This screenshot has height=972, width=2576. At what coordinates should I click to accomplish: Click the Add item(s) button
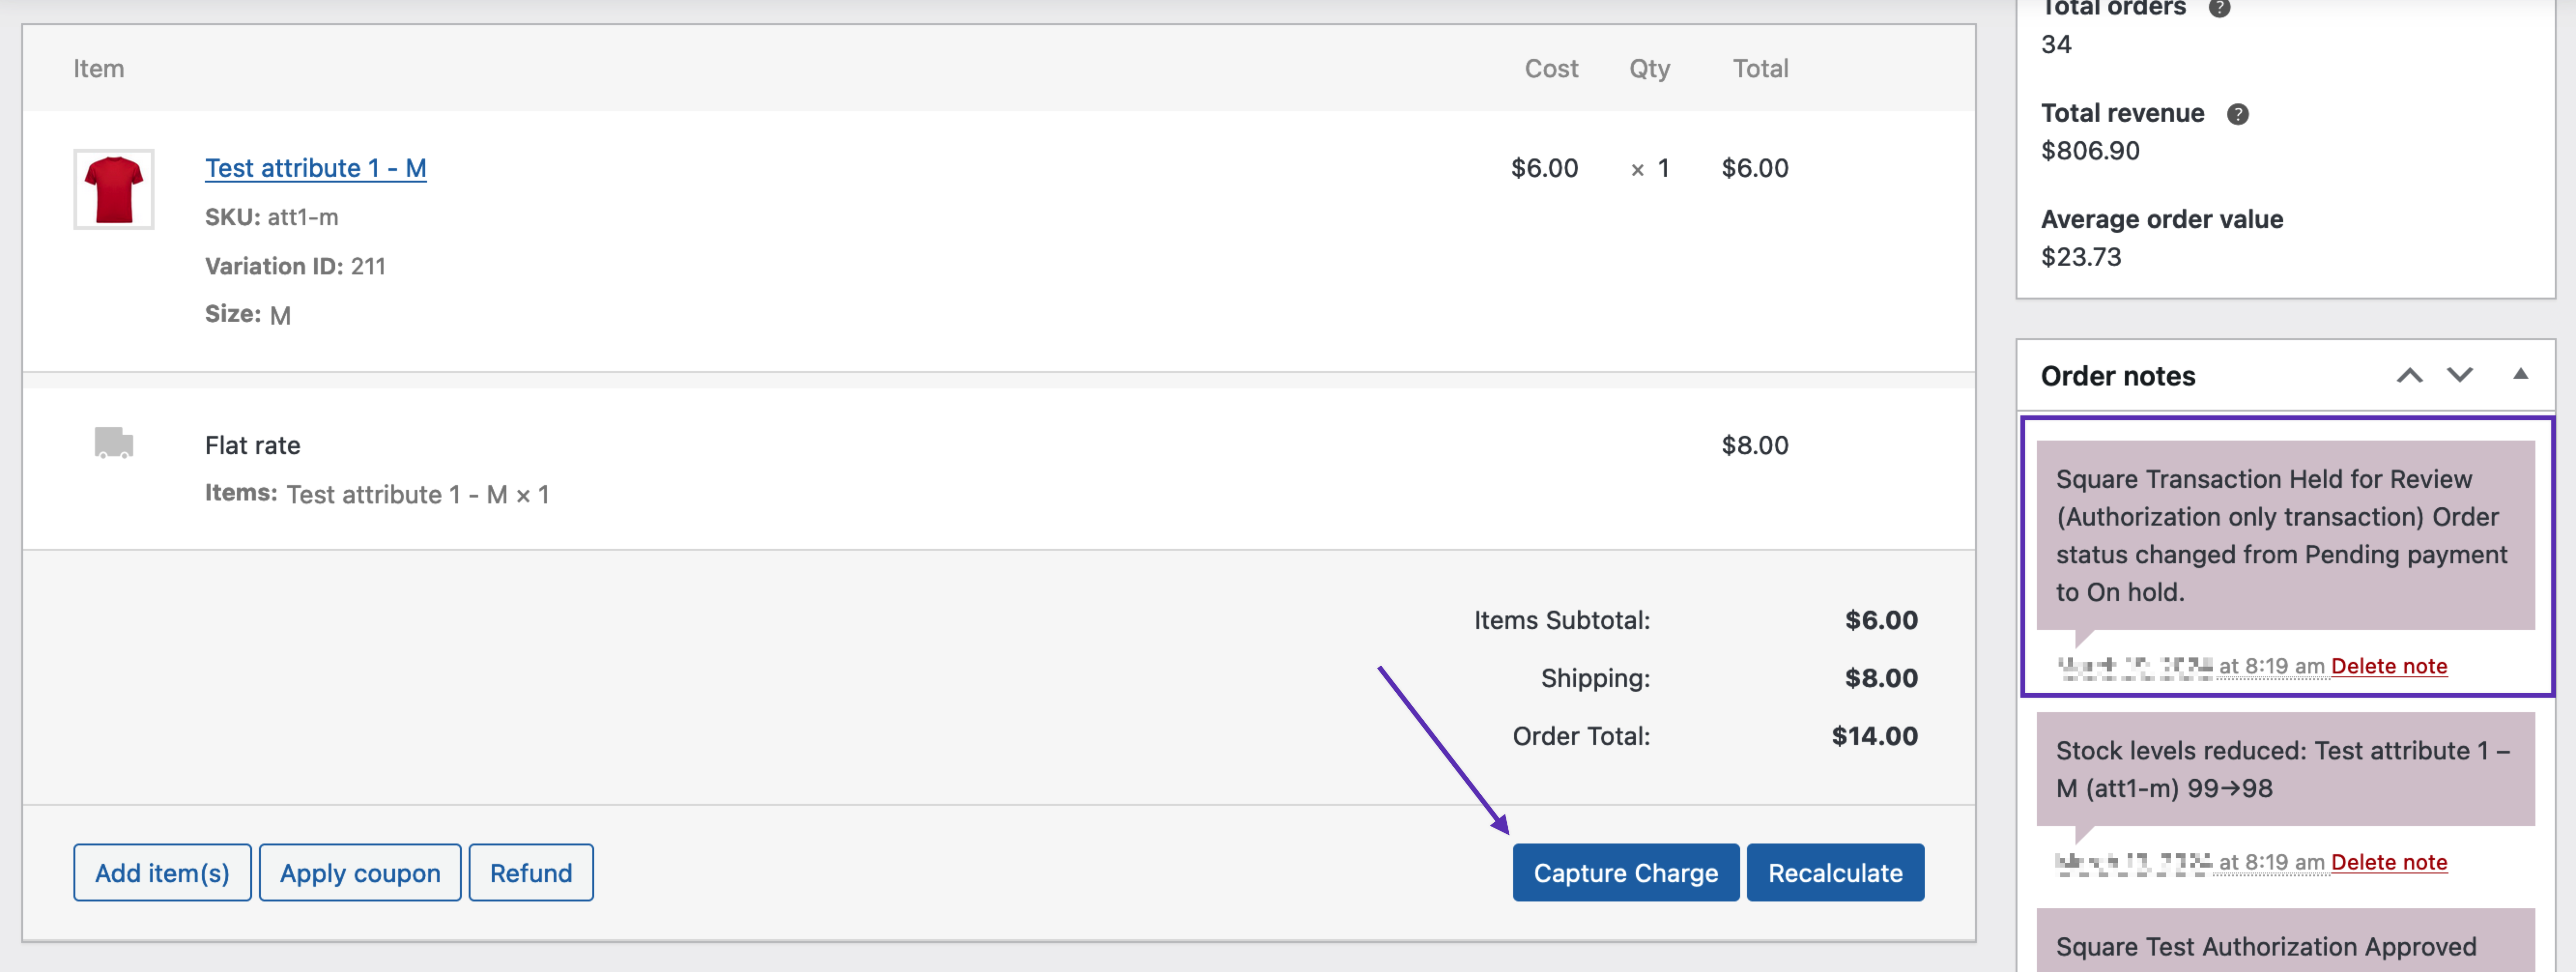[x=162, y=872]
